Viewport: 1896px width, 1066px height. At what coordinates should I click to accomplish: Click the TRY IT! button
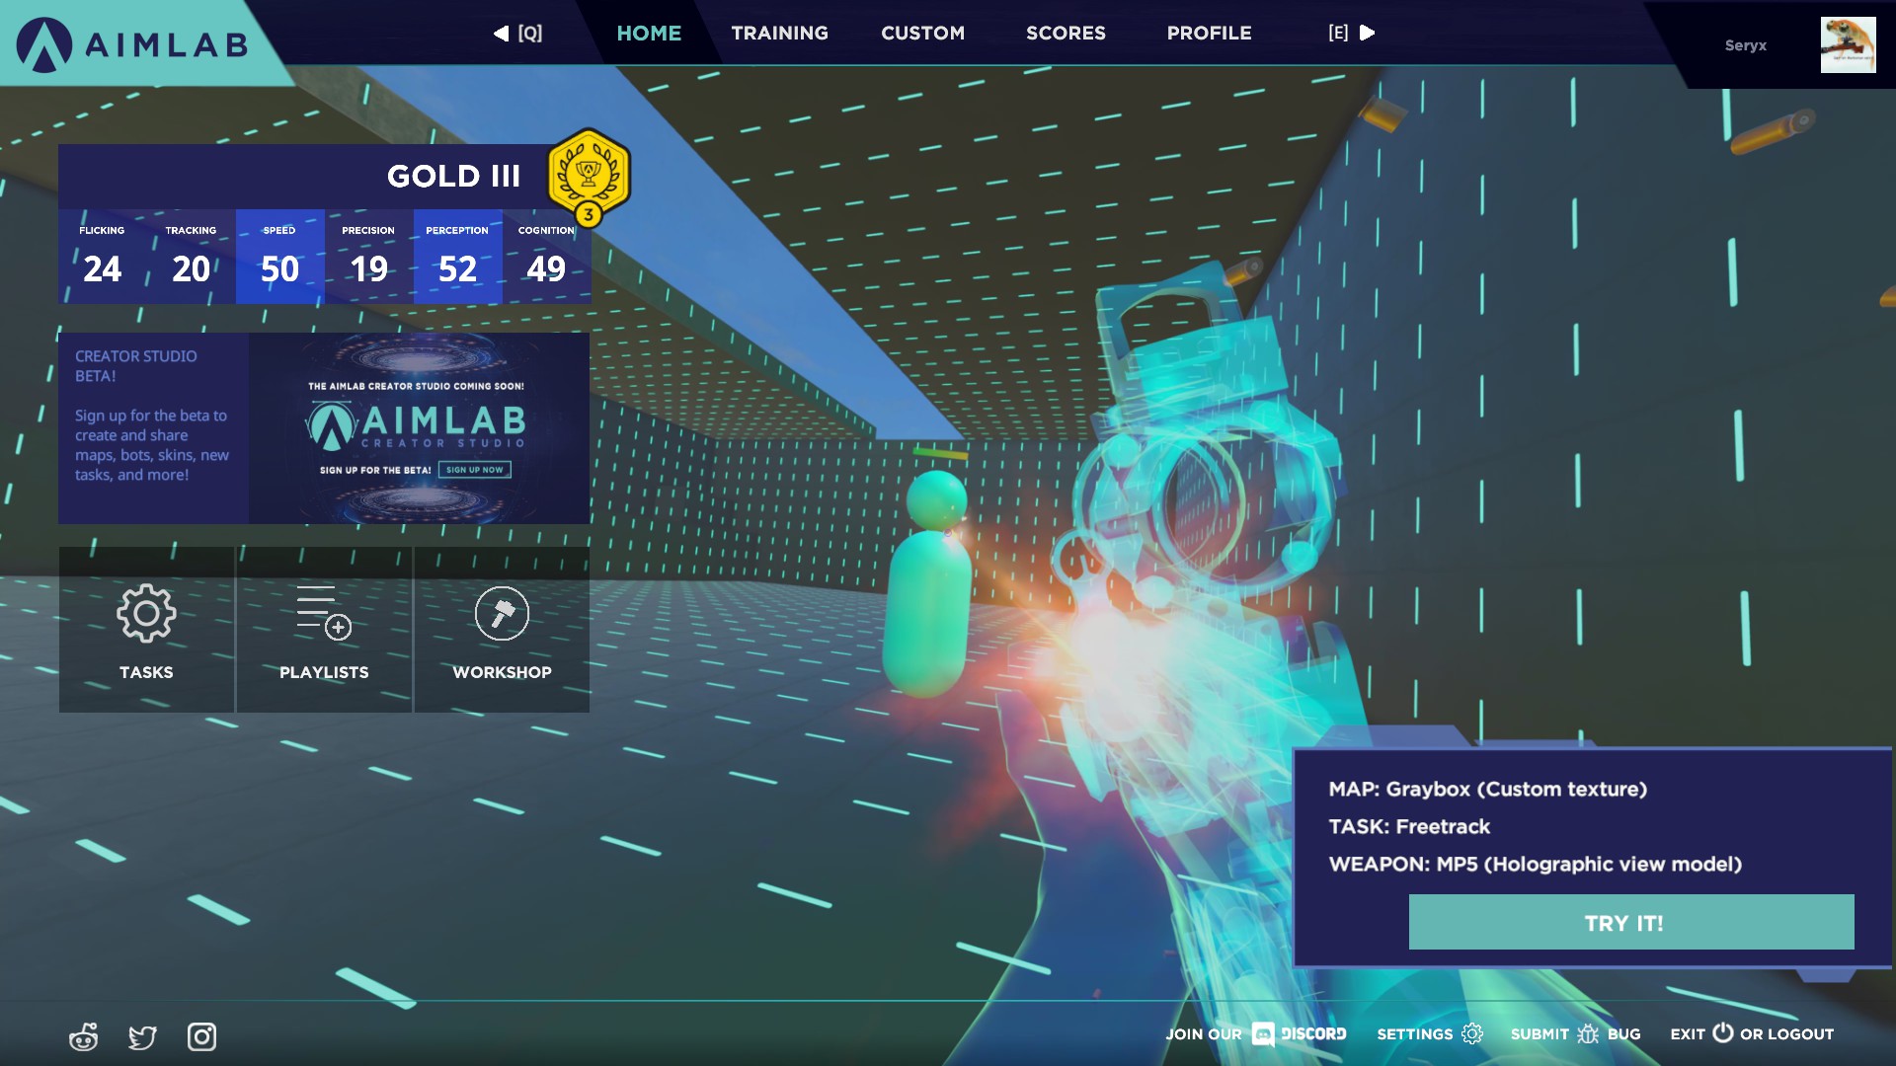click(x=1631, y=922)
